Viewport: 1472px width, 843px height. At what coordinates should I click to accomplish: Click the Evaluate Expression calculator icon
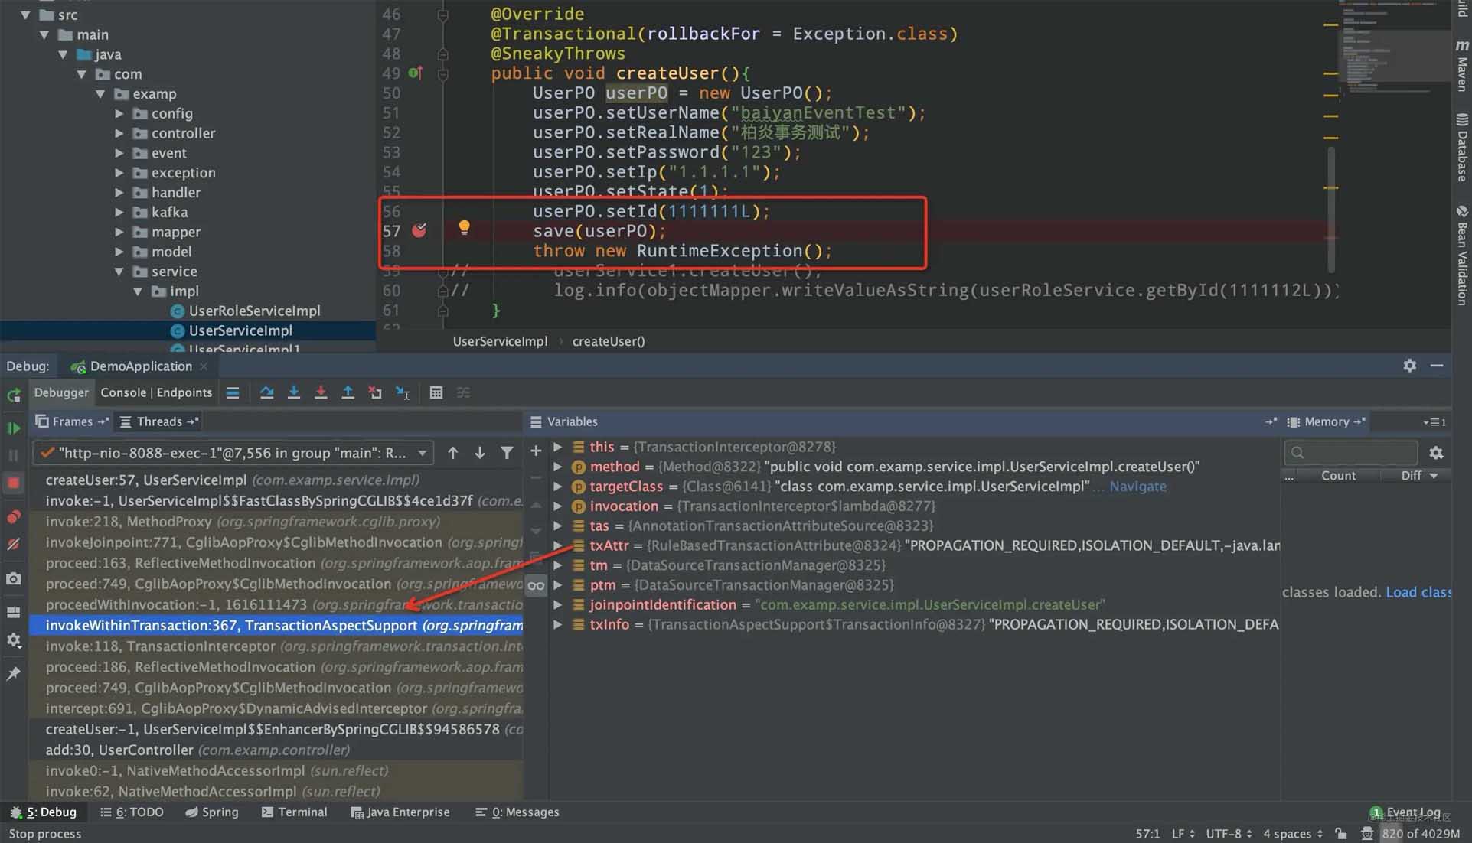coord(436,392)
